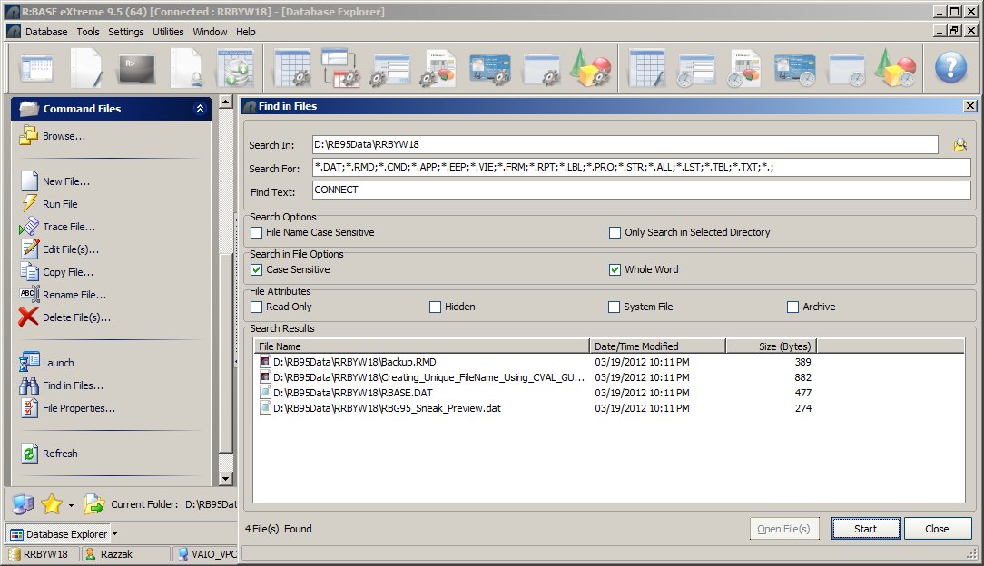Click the R> prompt toolbar icon
This screenshot has width=984, height=566.
(x=135, y=68)
